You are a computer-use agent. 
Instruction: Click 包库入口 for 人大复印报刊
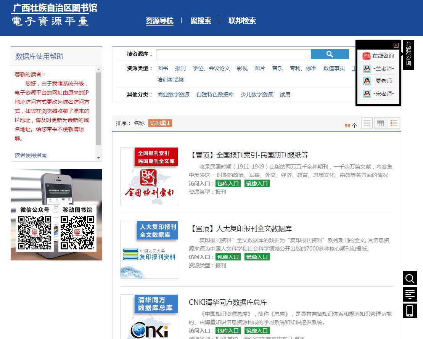click(x=228, y=257)
